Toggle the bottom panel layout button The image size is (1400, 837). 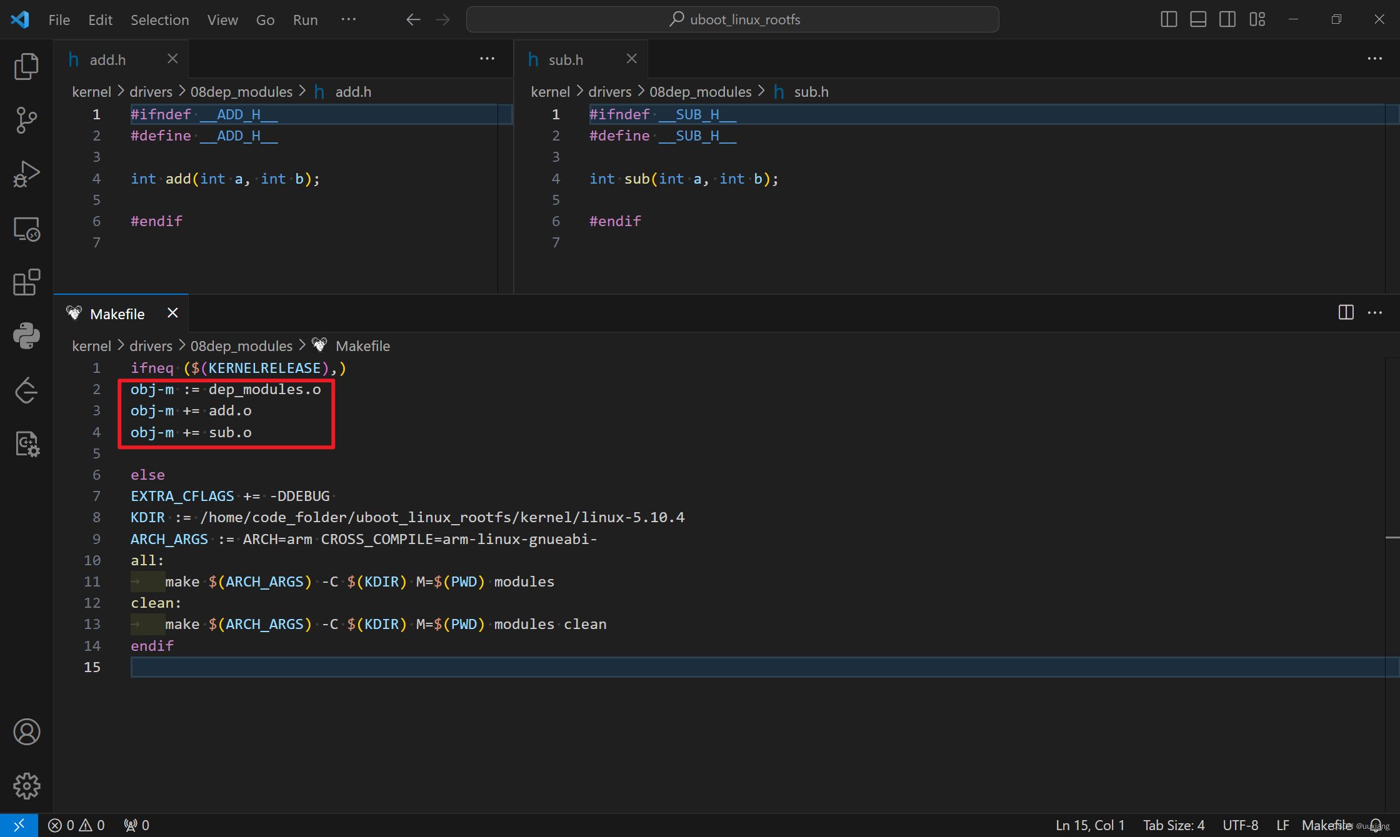(1197, 19)
